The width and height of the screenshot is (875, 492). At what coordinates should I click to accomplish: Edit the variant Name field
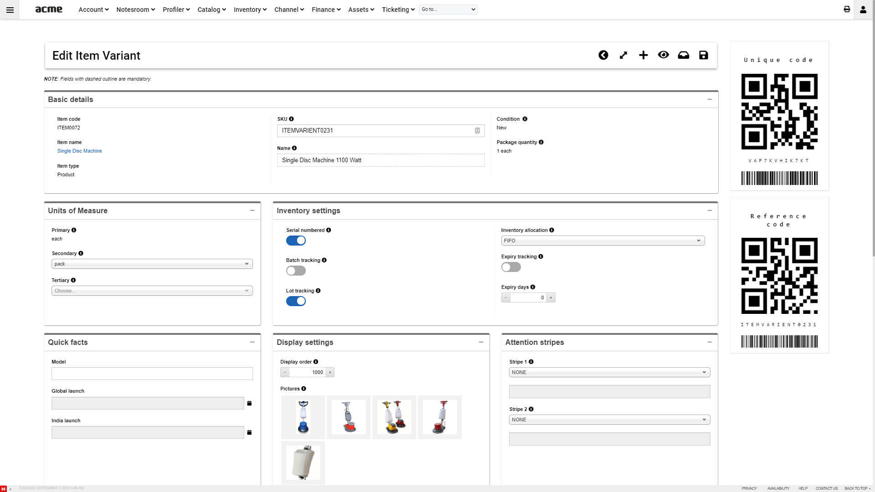381,160
